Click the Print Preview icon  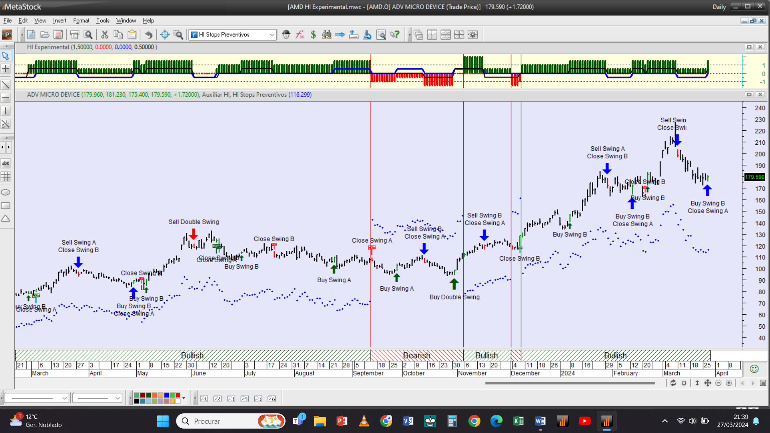(88, 35)
